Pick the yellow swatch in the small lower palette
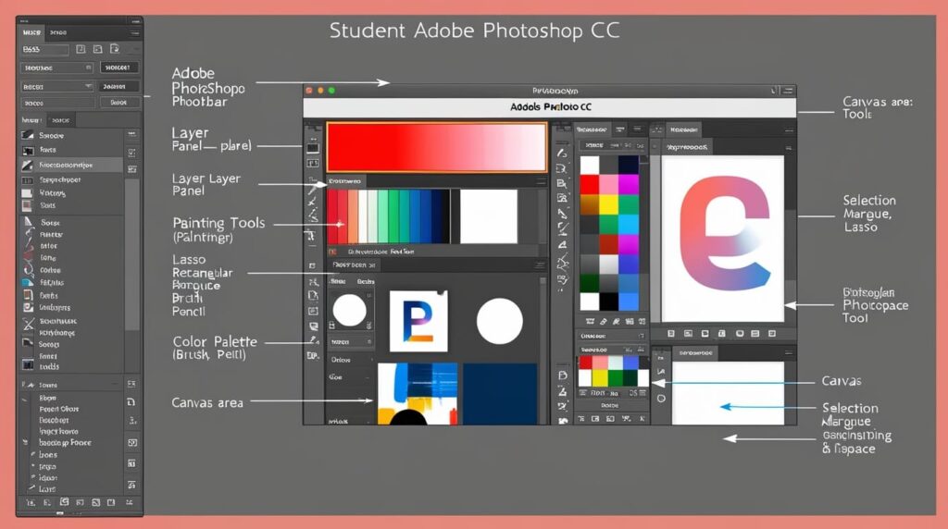This screenshot has width=948, height=529. [x=599, y=378]
